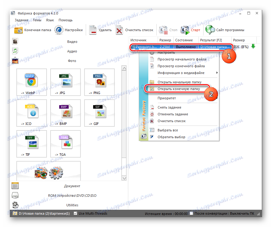Click the Документ section icon
272x227 pixels.
point(15,186)
